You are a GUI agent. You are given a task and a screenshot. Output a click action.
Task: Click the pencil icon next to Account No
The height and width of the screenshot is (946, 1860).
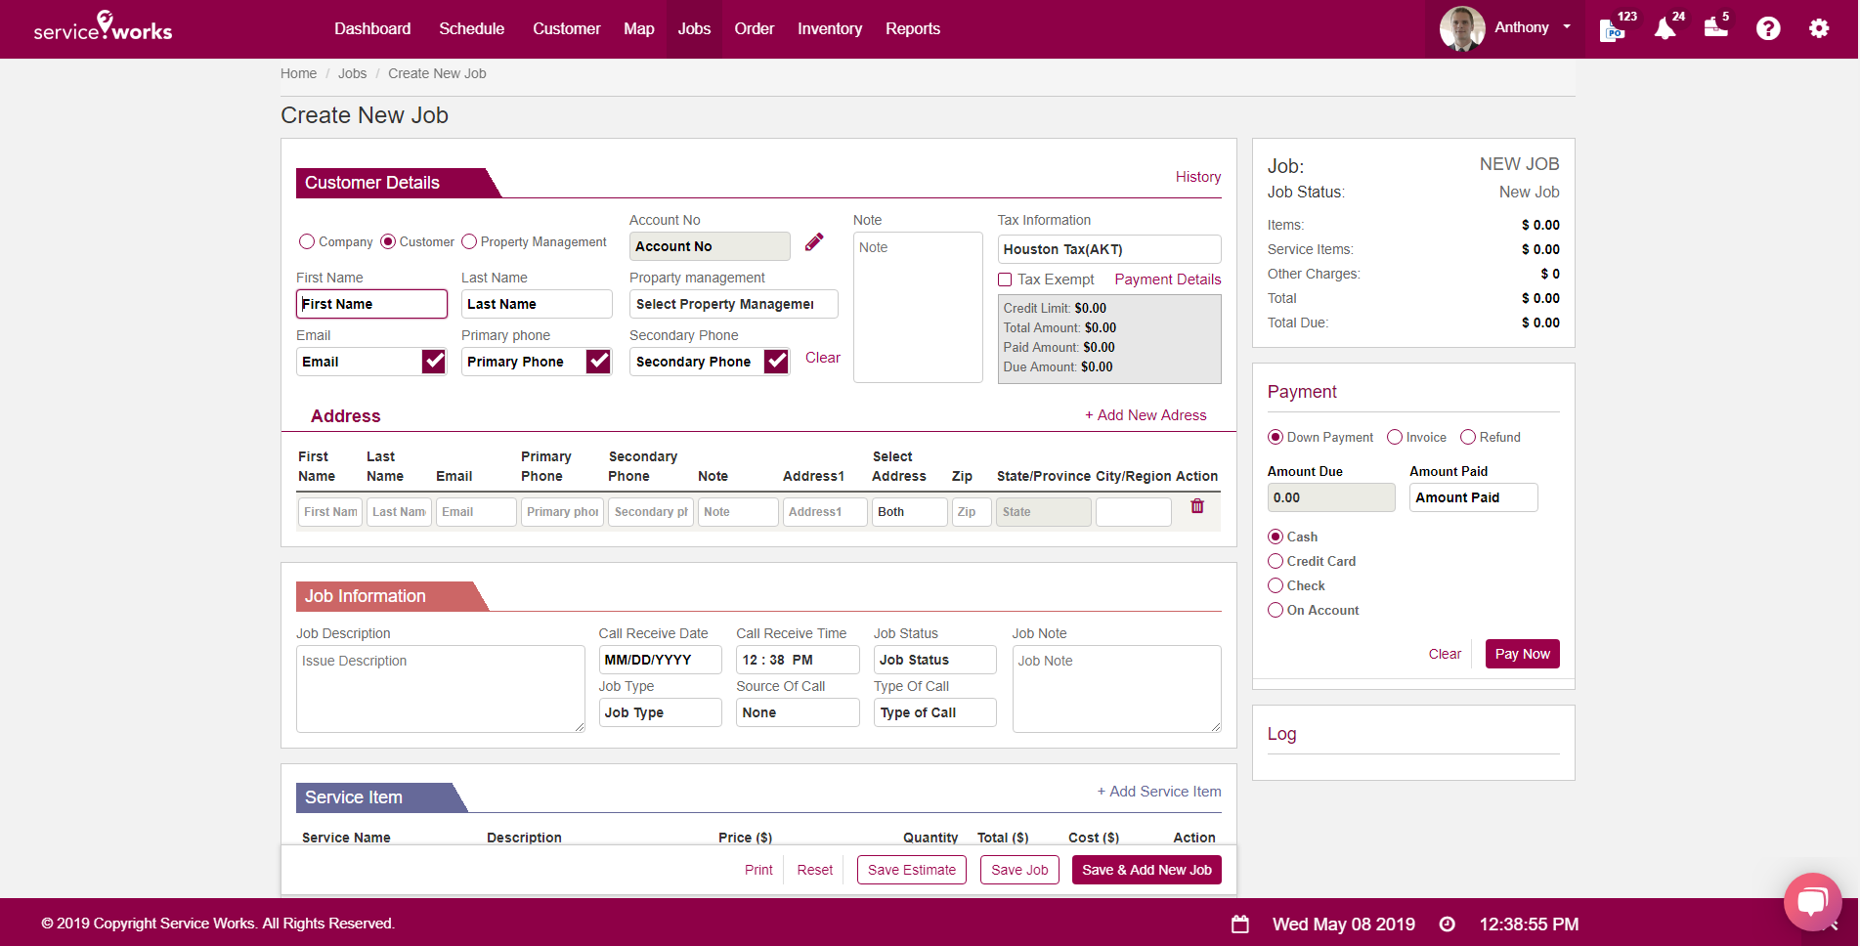(x=814, y=242)
